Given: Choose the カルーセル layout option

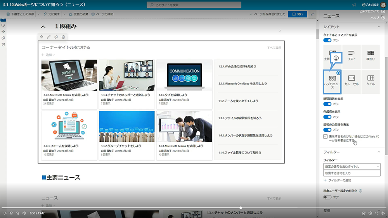Looking at the screenshot, I should [x=352, y=81].
